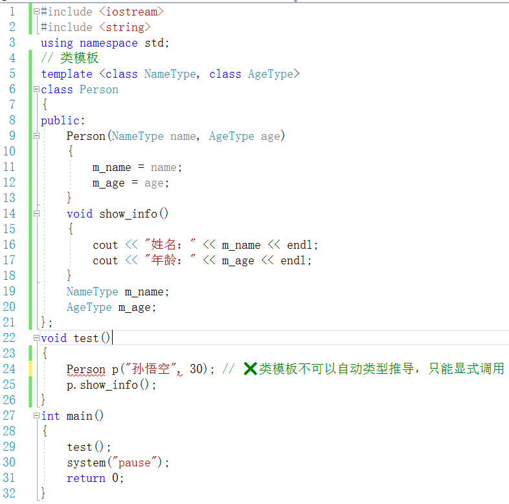Click the green comment about 类模板不可以自动类型推导
509x504 pixels.
363,369
